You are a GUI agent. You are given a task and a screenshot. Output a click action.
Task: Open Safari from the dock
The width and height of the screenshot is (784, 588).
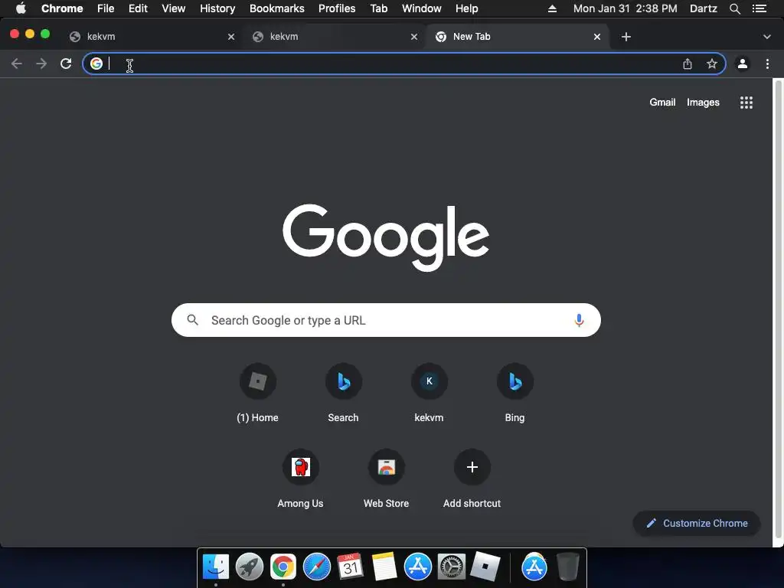[316, 567]
